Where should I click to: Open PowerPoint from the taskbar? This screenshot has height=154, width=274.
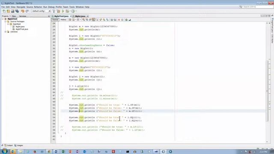[x=70, y=151]
